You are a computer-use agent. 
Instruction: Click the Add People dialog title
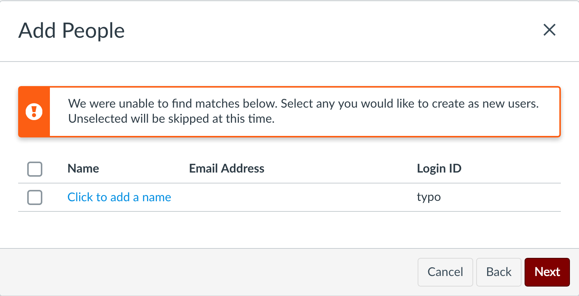(x=71, y=31)
